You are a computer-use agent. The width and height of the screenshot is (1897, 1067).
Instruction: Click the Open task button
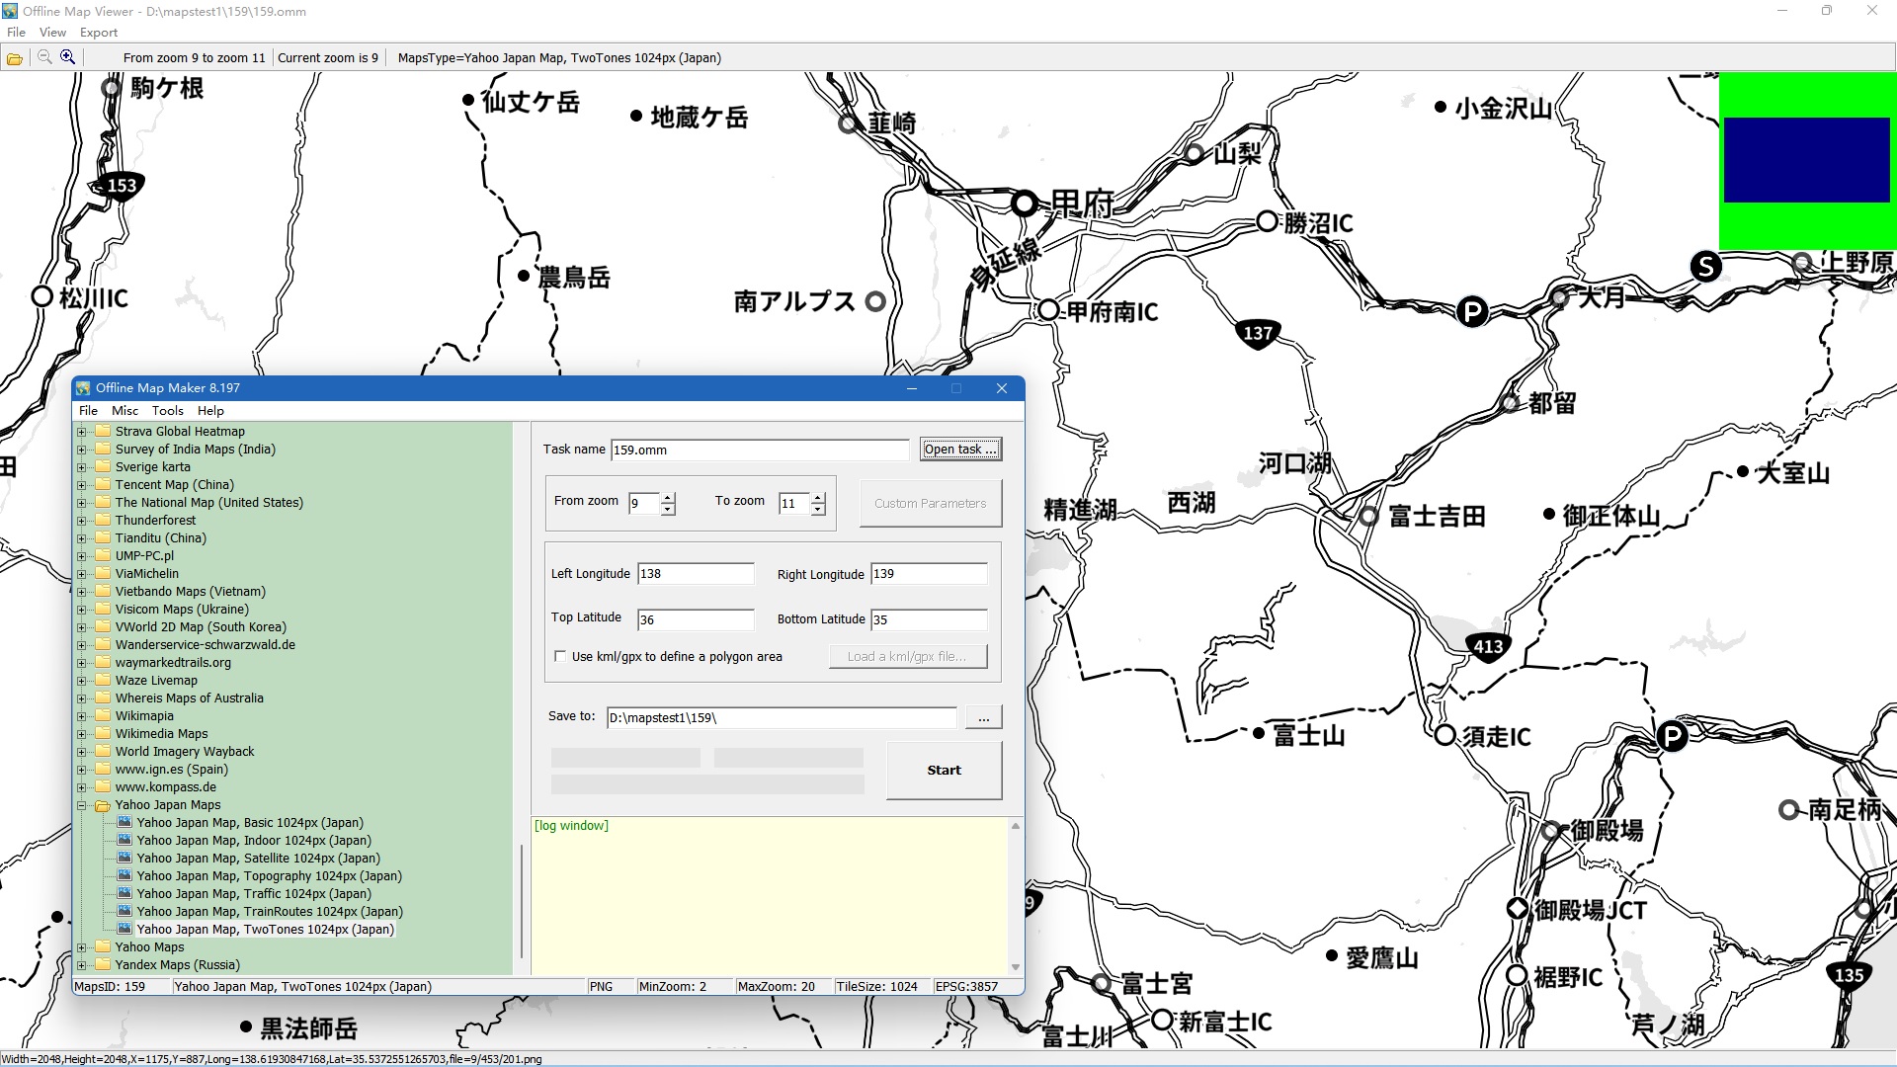(960, 450)
